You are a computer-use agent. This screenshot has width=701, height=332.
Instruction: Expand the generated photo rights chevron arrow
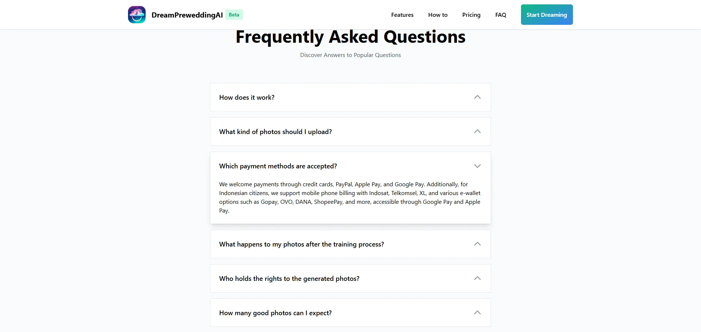click(x=477, y=278)
